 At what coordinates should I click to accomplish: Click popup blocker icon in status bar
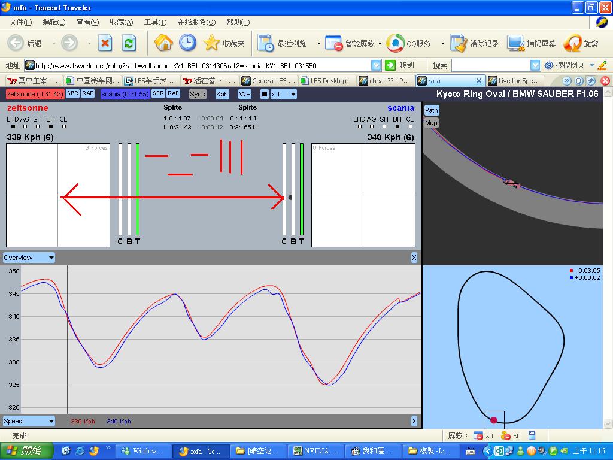point(478,435)
